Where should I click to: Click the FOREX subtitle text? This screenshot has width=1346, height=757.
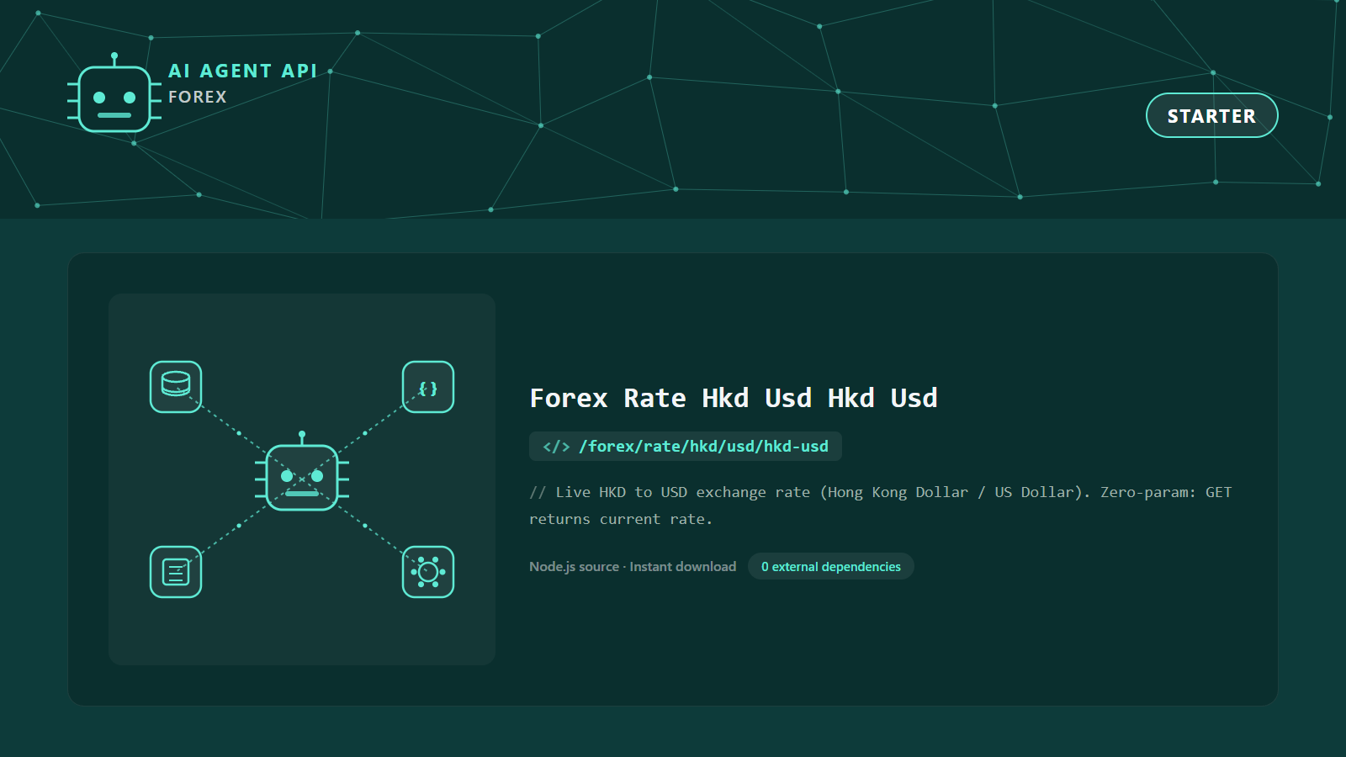click(x=198, y=97)
